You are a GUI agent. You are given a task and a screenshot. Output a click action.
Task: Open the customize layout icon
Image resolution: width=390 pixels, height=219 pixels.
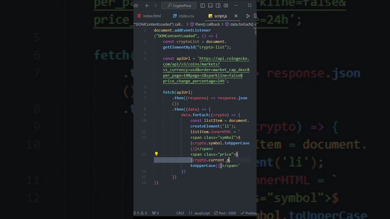click(x=226, y=5)
